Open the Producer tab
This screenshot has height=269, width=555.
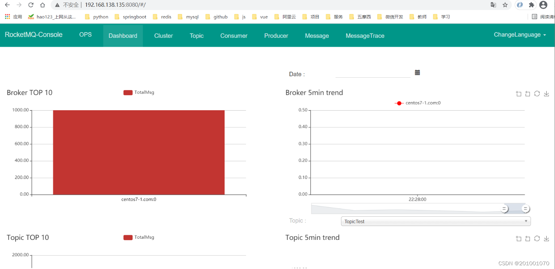(276, 36)
